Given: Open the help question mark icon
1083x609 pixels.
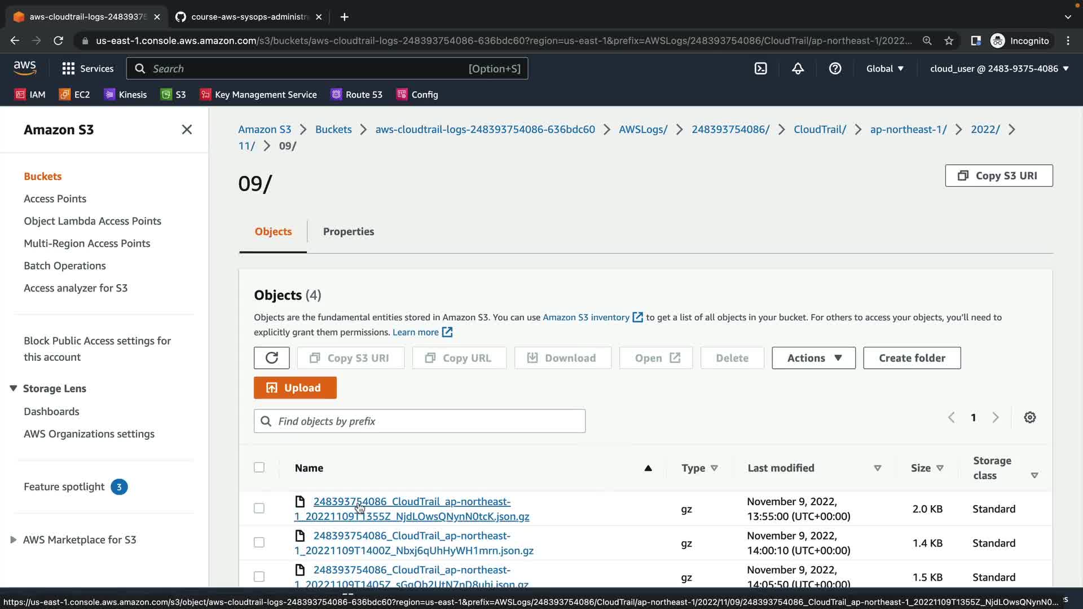Looking at the screenshot, I should tap(835, 69).
